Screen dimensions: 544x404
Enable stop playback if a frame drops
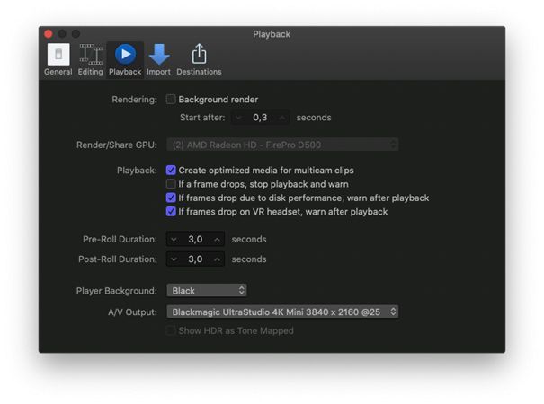(x=171, y=184)
